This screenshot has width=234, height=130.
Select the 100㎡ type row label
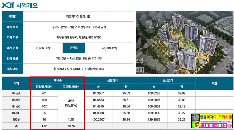(x=16, y=119)
